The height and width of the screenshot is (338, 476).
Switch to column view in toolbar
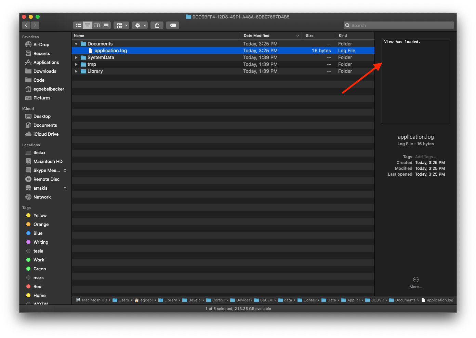click(97, 25)
